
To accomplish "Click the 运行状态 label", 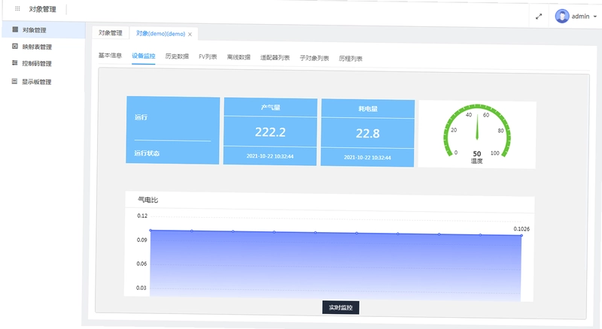I will [x=147, y=153].
